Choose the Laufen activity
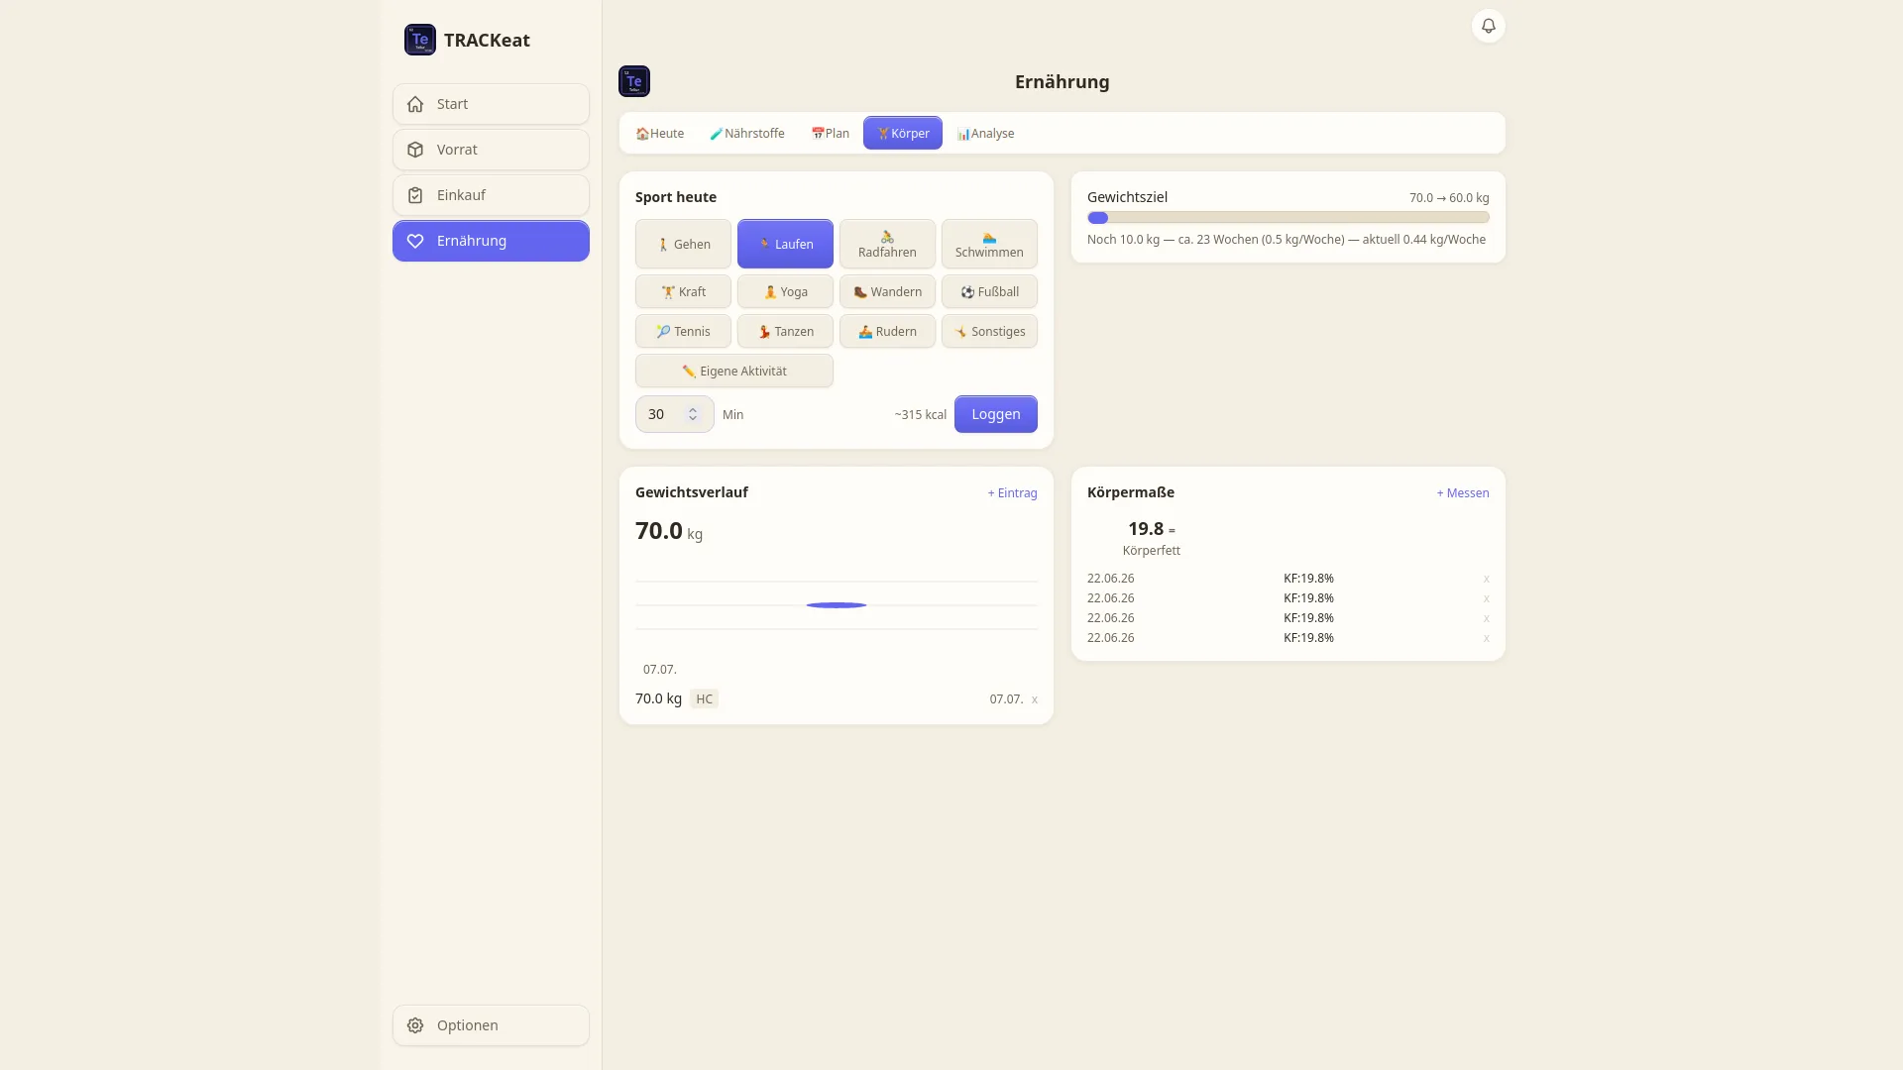 coord(785,244)
